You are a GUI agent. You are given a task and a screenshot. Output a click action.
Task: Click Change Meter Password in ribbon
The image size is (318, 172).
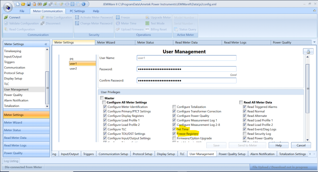(94, 23)
